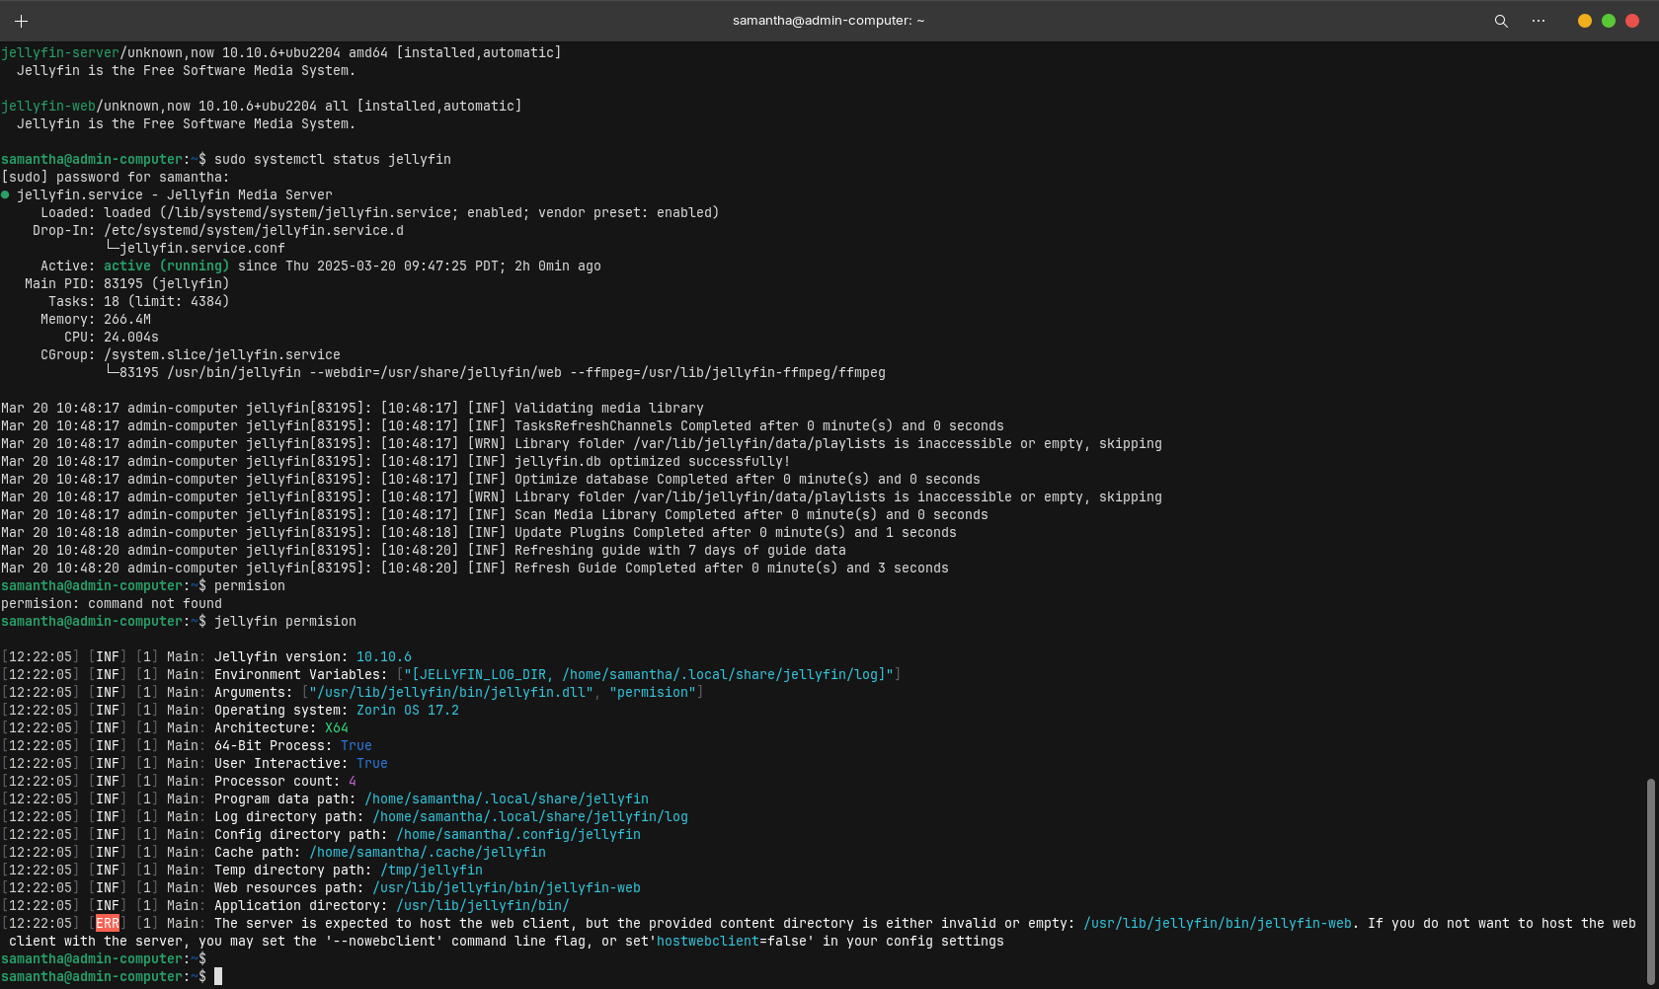The height and width of the screenshot is (989, 1659).
Task: Click the Application directory path value
Action: tap(482, 906)
